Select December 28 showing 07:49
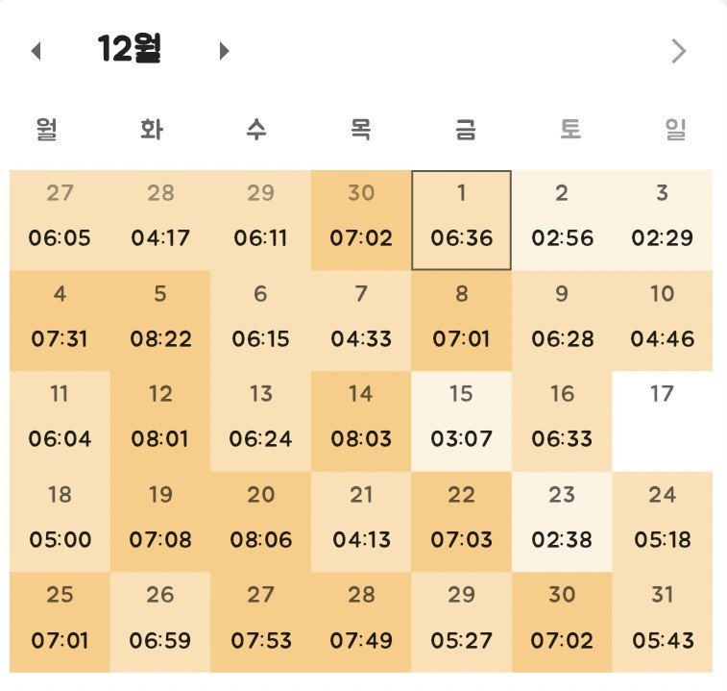 (x=361, y=621)
